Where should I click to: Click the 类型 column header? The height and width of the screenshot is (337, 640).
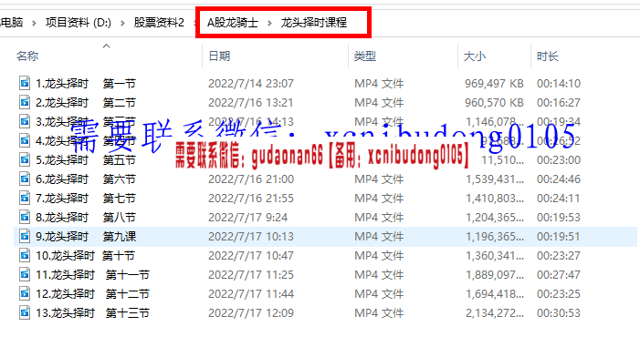tap(365, 56)
